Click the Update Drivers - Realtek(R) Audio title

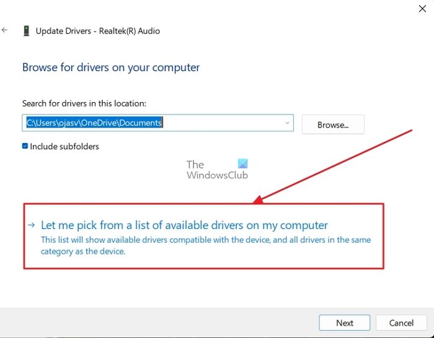click(x=98, y=31)
